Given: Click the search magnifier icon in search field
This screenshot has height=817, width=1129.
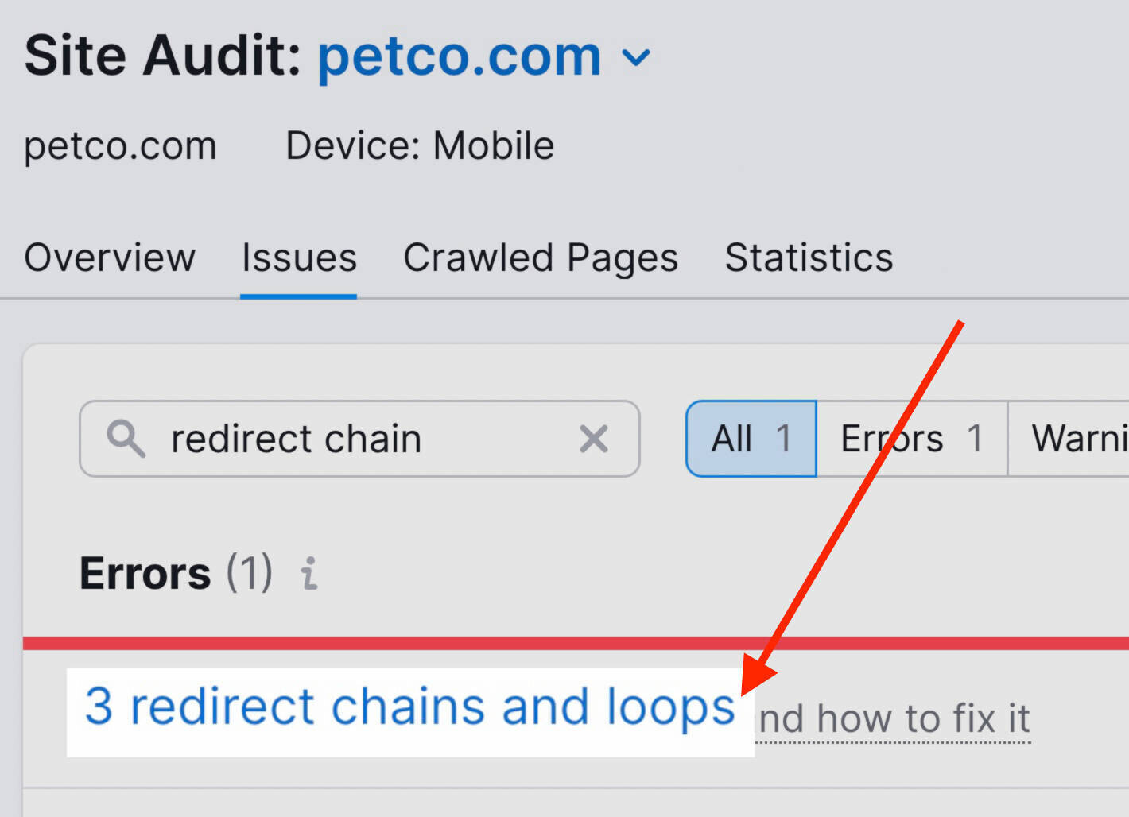Looking at the screenshot, I should pos(127,438).
